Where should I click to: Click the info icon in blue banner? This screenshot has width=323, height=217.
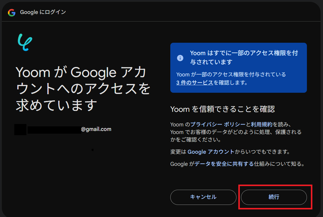click(180, 58)
